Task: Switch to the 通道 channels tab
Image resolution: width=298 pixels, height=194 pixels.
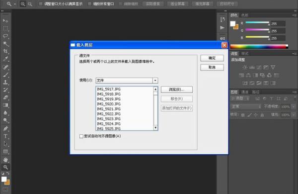Action: coord(245,92)
